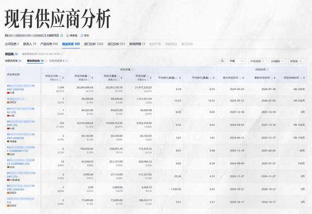Open supplier NT LTD. in third row
The width and height of the screenshot is (312, 214).
21,111
